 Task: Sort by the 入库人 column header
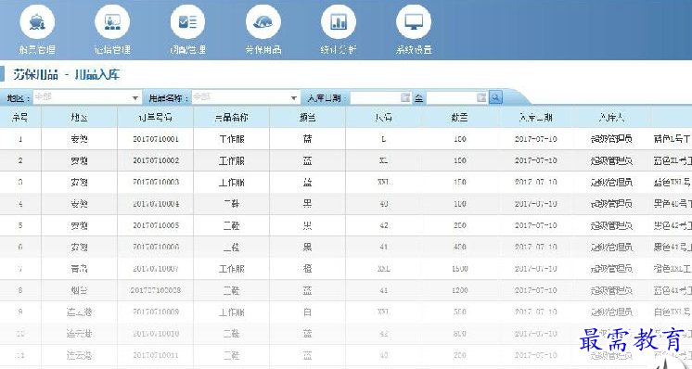611,117
